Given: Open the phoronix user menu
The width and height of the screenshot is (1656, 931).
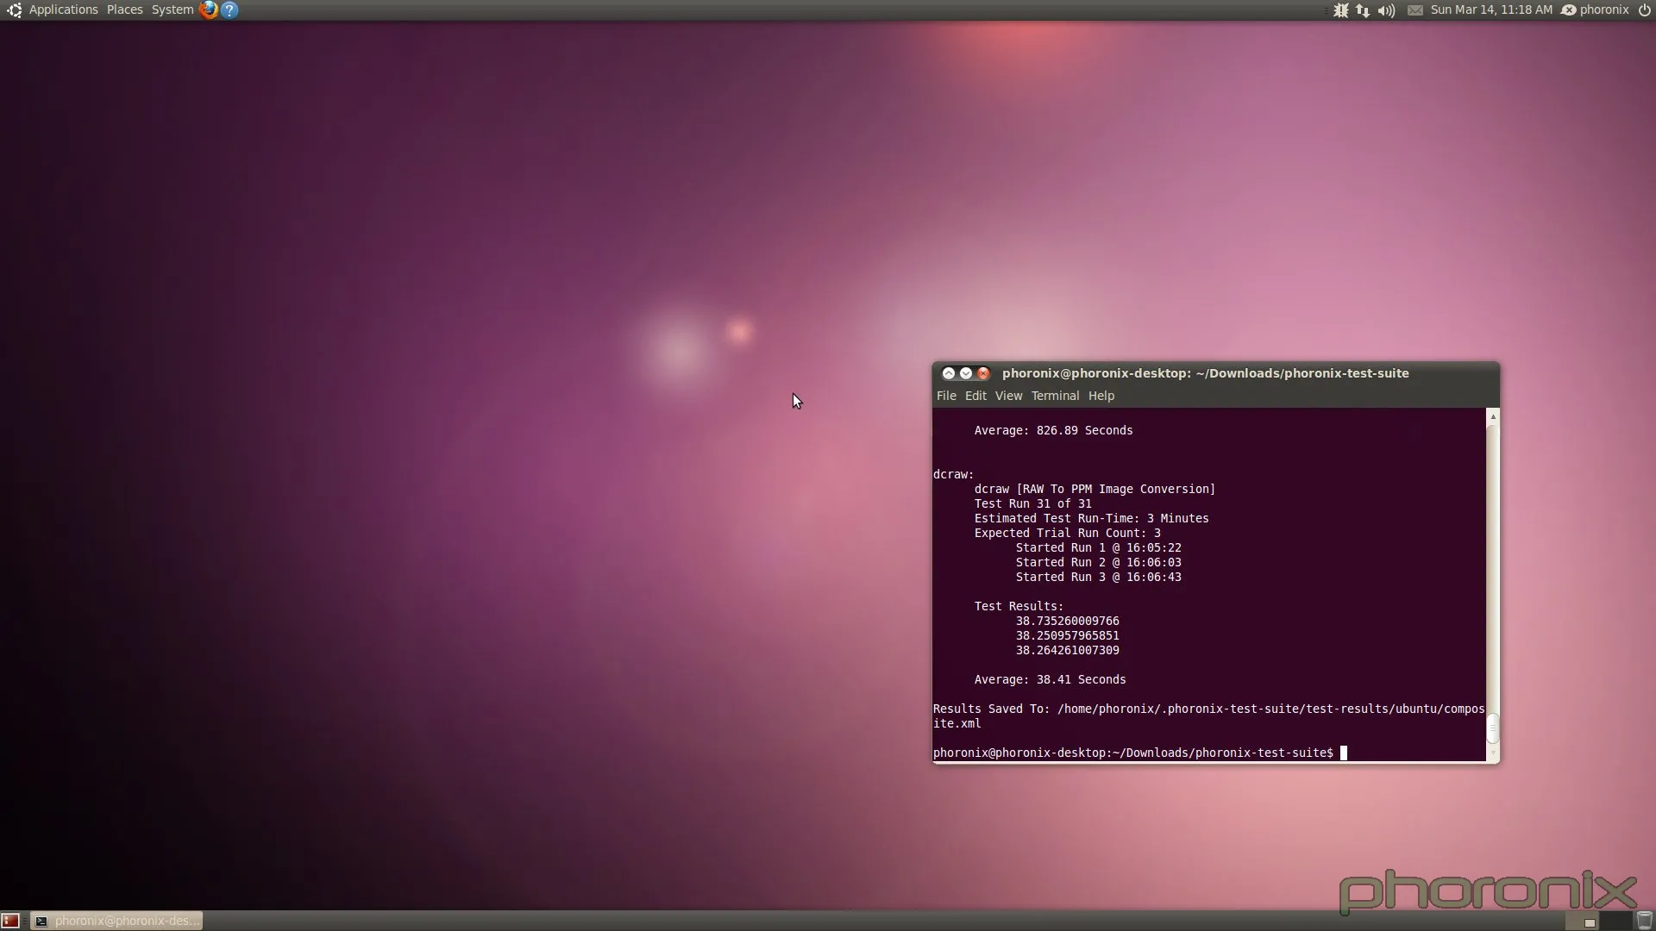Looking at the screenshot, I should click(x=1596, y=10).
